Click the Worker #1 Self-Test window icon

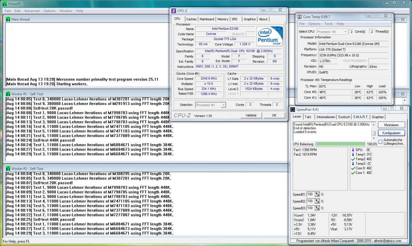tap(8, 94)
